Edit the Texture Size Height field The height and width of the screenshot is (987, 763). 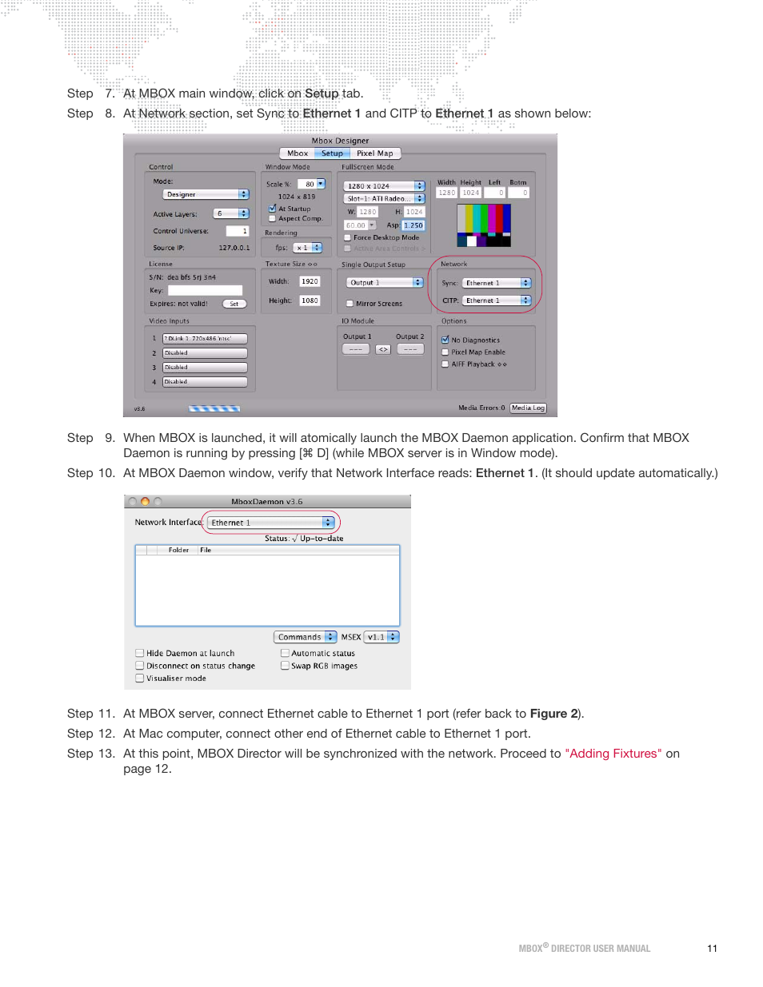[310, 300]
